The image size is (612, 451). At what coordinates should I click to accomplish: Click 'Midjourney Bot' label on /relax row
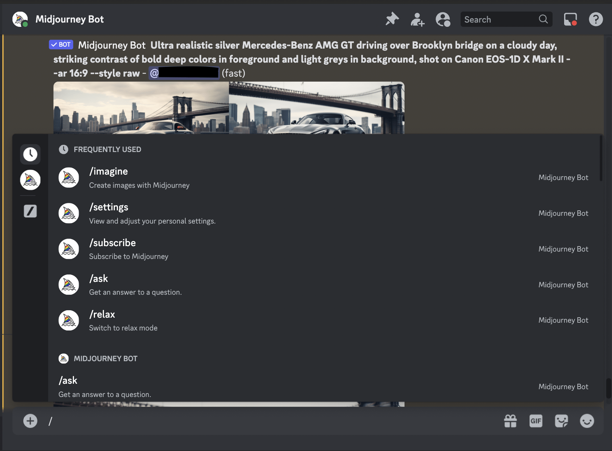pos(563,320)
